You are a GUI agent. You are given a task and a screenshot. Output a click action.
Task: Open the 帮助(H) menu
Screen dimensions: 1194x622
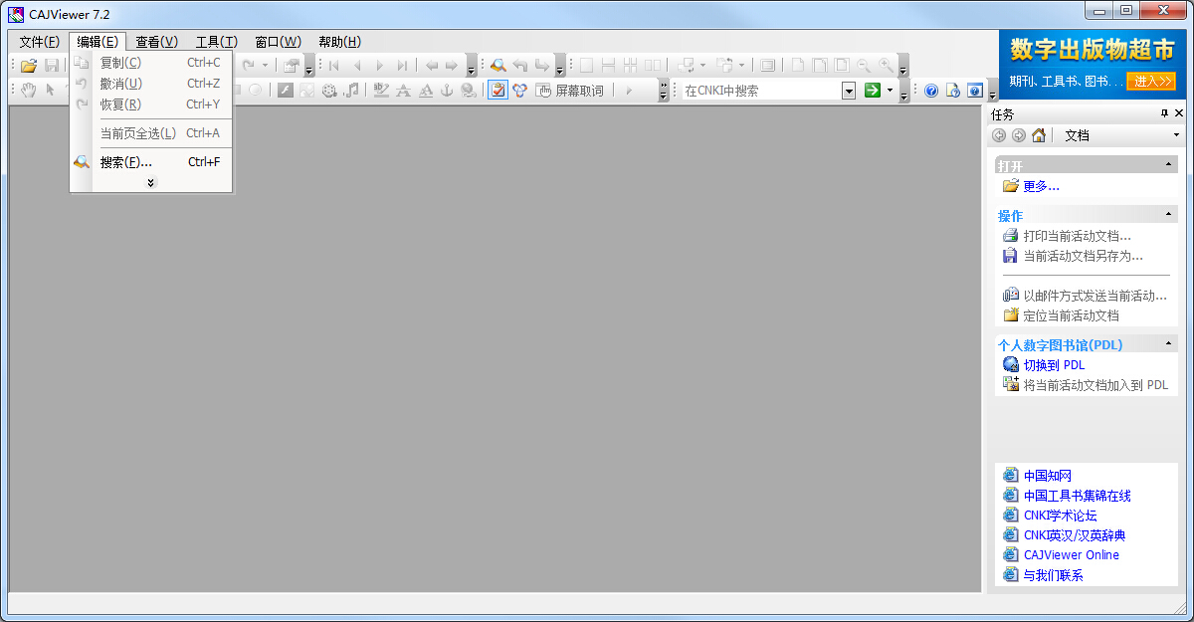tap(340, 42)
